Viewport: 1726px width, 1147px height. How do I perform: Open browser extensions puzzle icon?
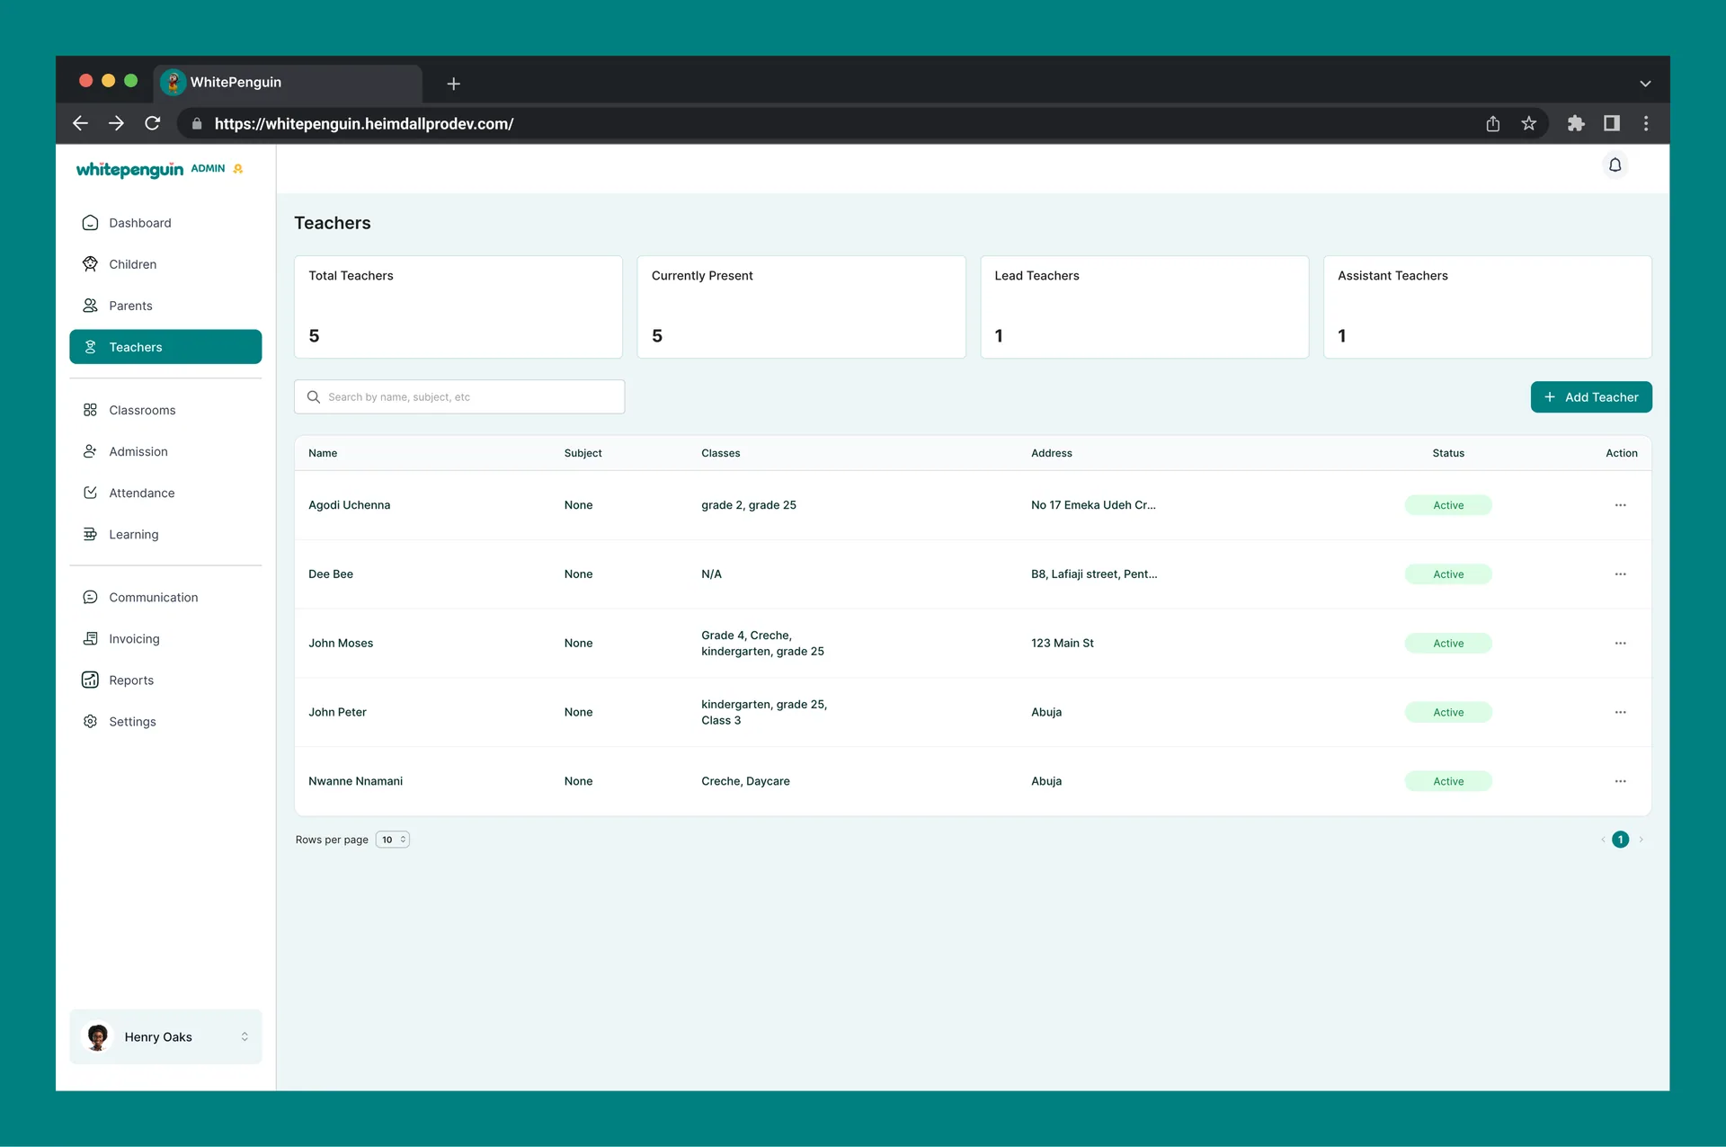(1576, 123)
